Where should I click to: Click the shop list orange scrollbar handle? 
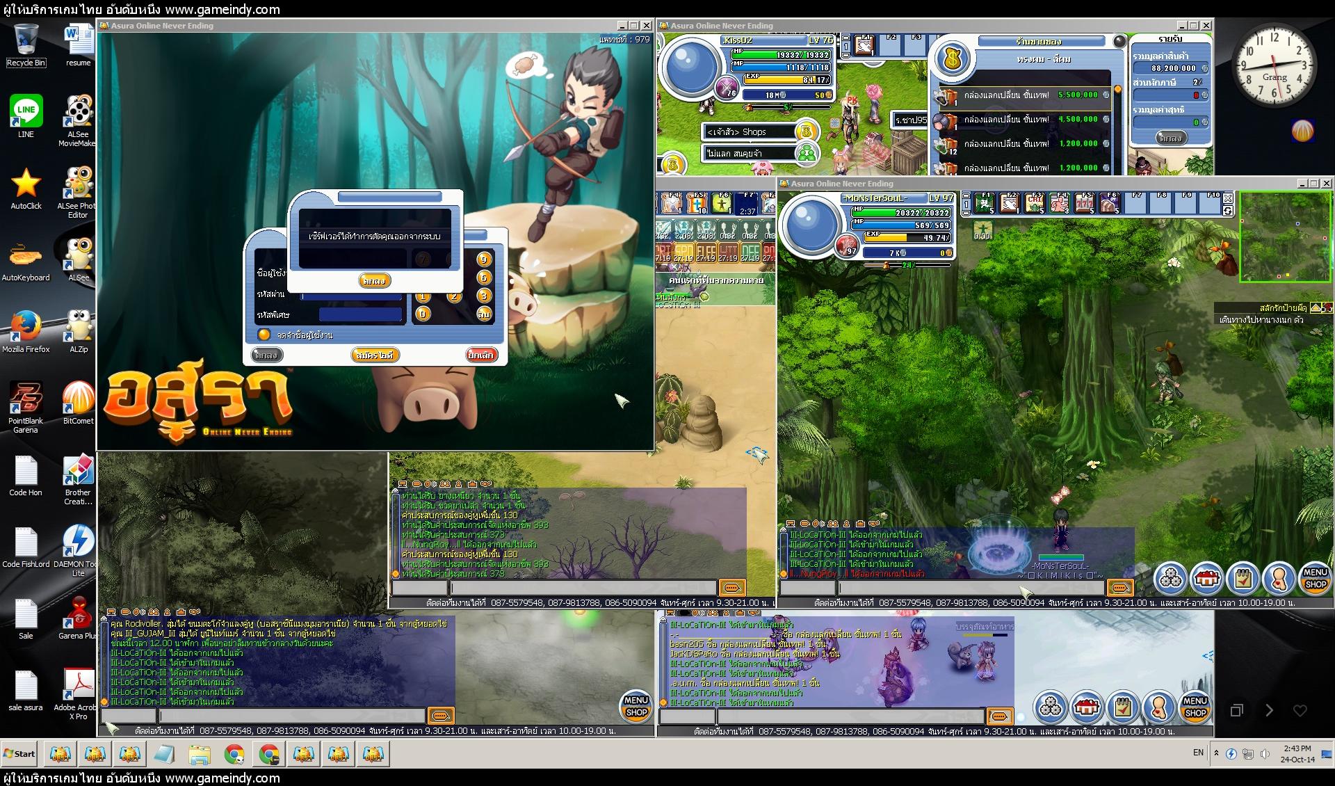(x=1118, y=89)
